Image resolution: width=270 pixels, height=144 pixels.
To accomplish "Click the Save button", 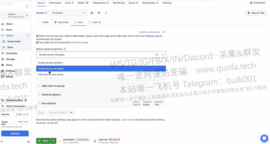I will point(41,112).
